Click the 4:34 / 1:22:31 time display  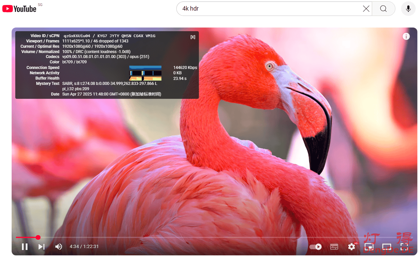click(84, 246)
